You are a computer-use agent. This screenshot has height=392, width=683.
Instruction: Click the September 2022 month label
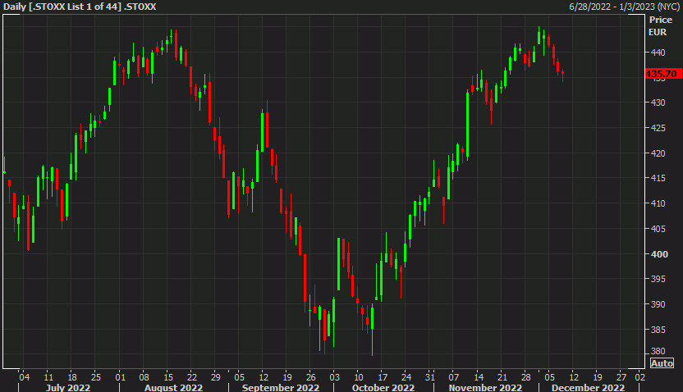[x=281, y=387]
